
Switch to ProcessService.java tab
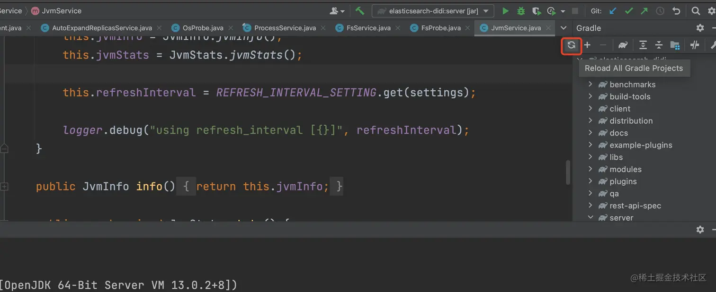[x=285, y=28]
